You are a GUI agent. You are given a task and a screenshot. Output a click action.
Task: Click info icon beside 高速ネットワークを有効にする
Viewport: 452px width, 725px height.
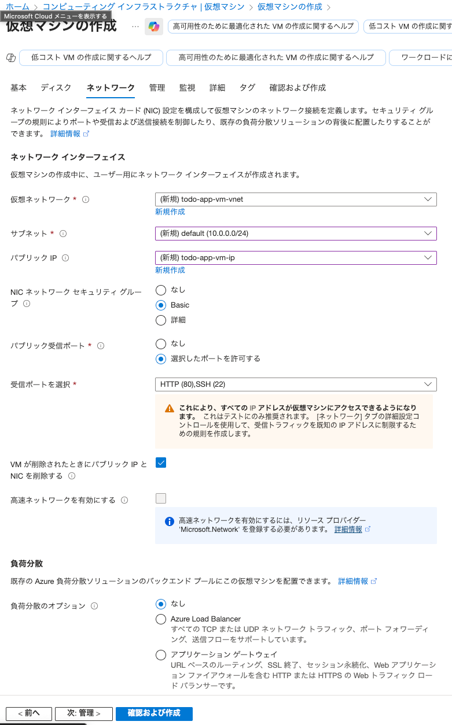tap(124, 500)
